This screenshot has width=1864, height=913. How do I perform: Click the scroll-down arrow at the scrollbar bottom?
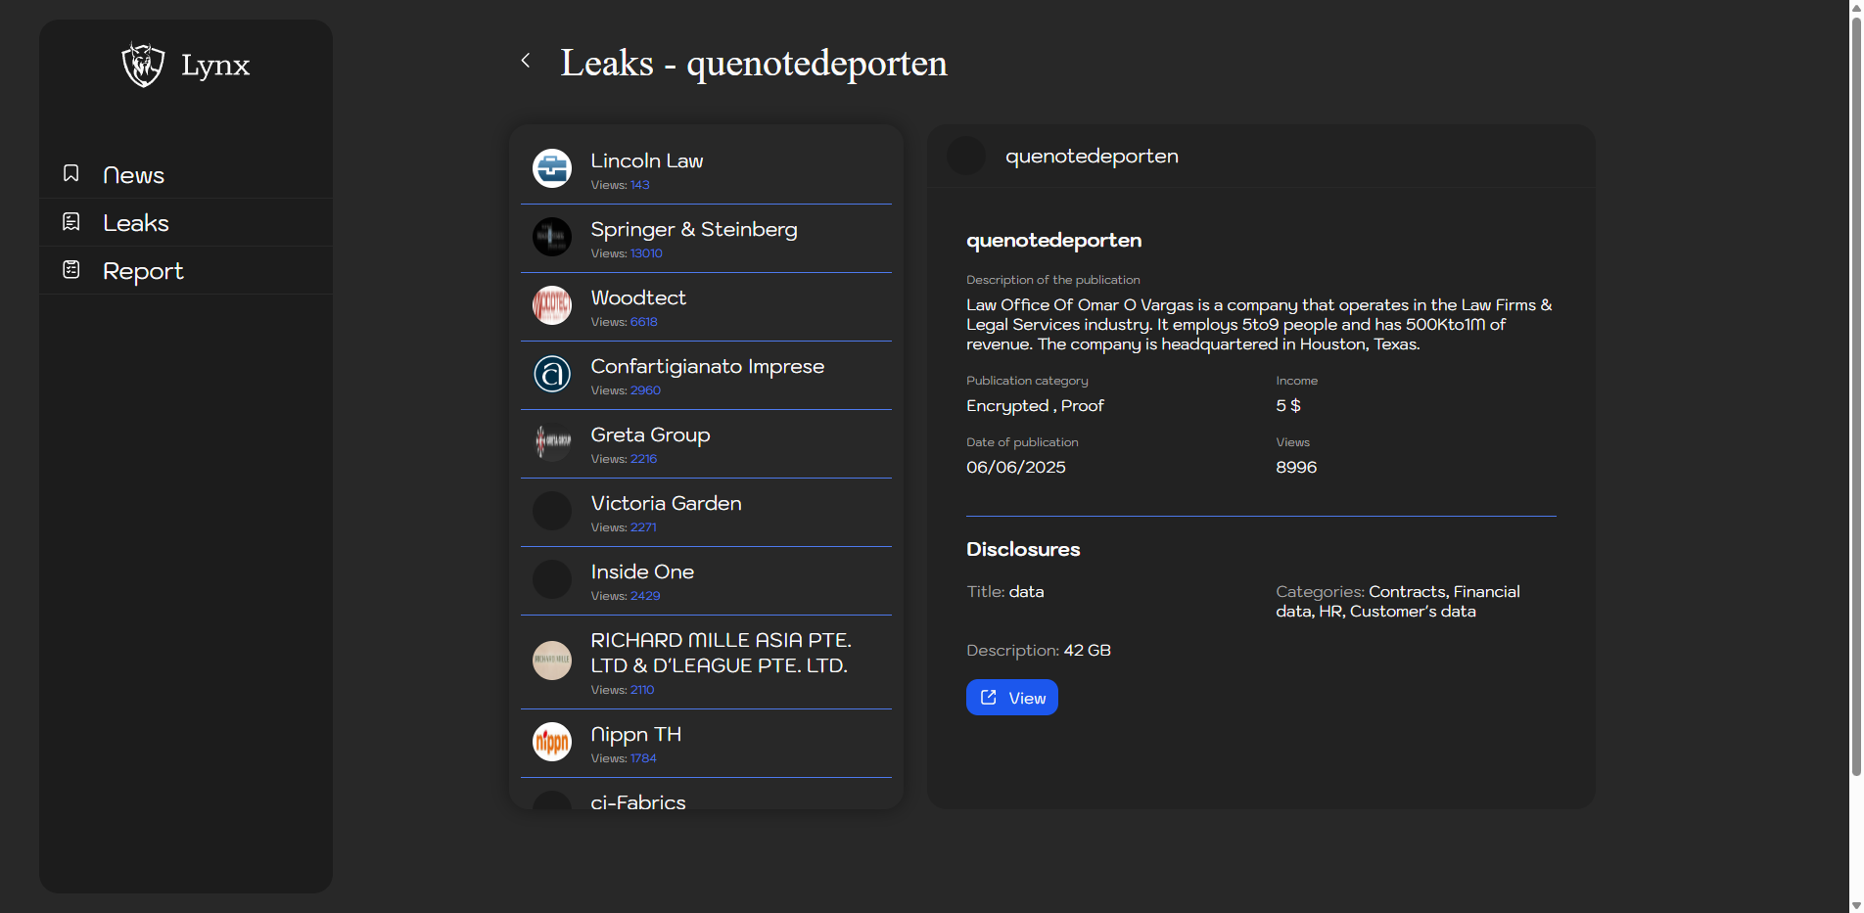pos(1855,905)
